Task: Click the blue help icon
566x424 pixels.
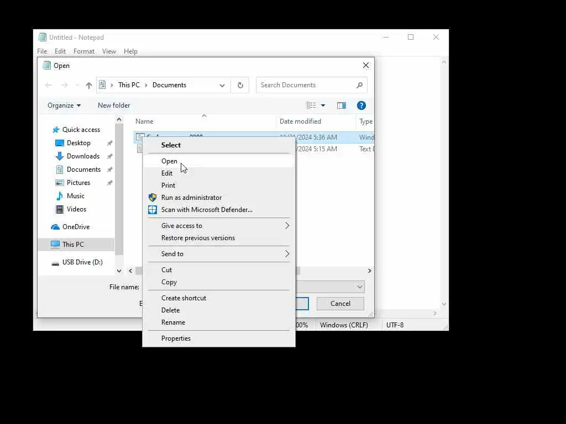Action: tap(361, 105)
